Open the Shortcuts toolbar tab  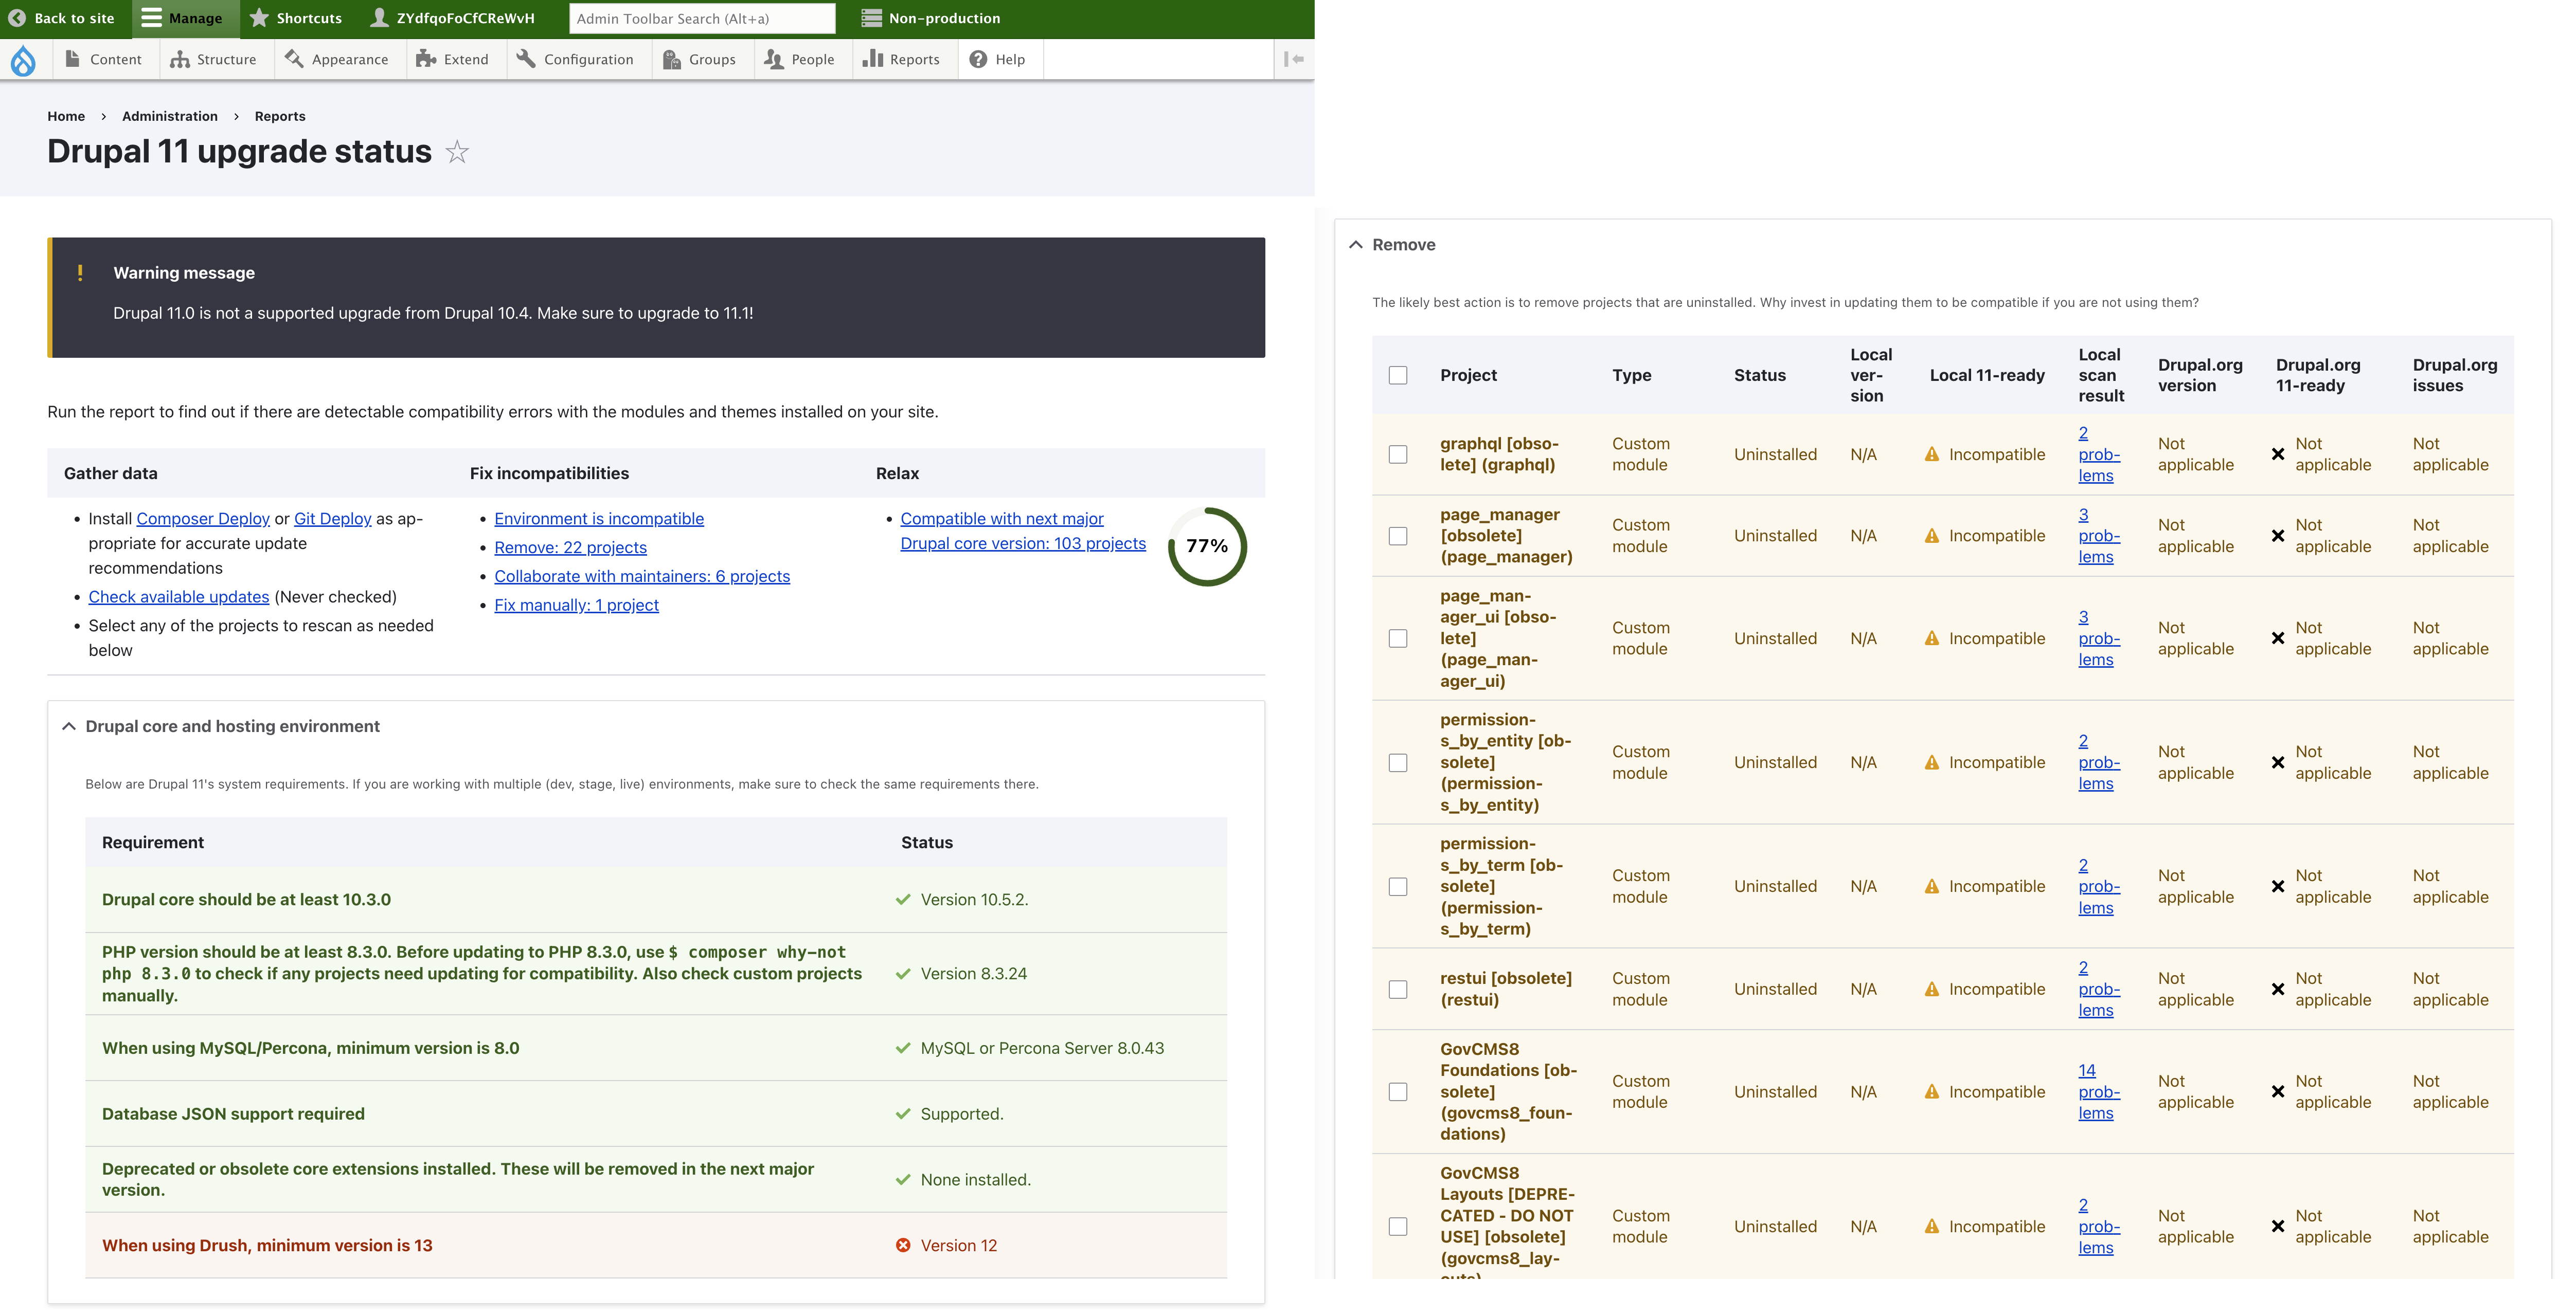click(x=296, y=18)
